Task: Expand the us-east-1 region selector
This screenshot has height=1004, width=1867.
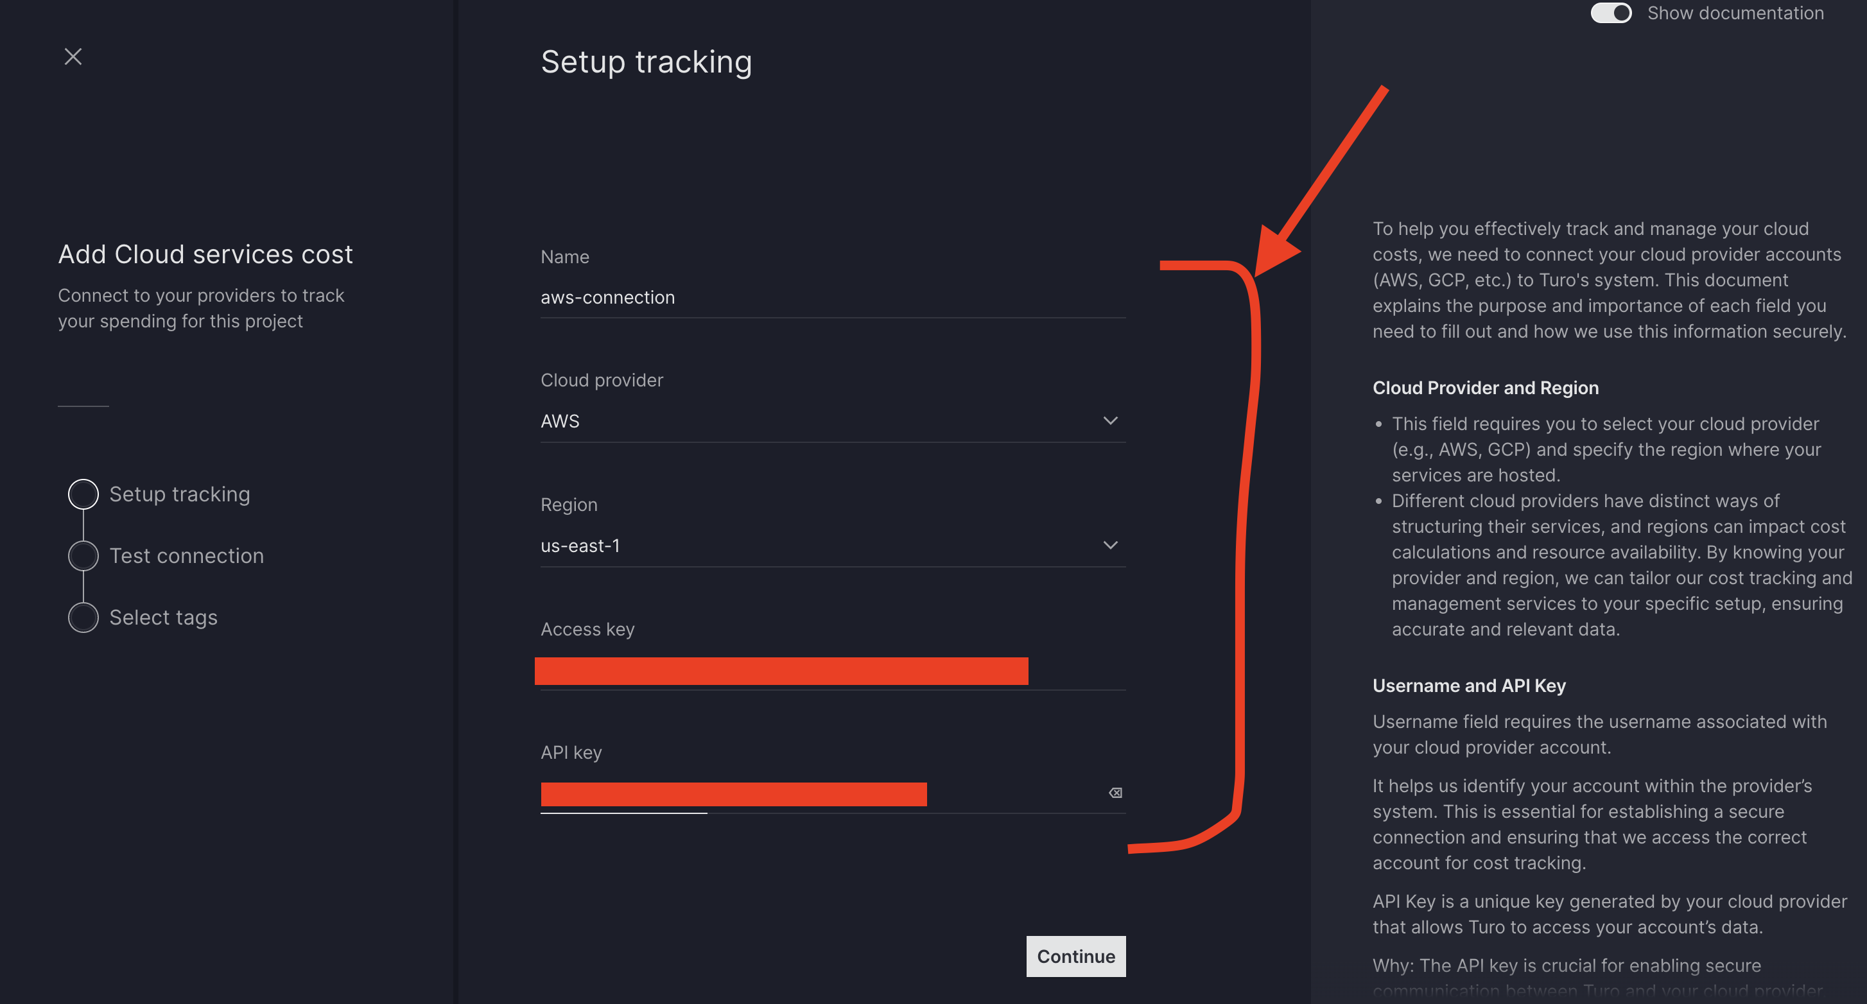Action: [1110, 545]
